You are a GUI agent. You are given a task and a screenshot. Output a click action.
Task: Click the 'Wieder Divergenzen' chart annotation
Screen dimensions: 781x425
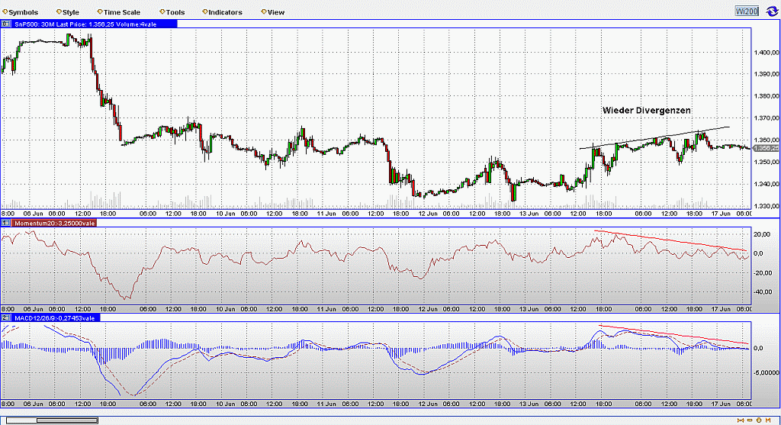(x=647, y=111)
